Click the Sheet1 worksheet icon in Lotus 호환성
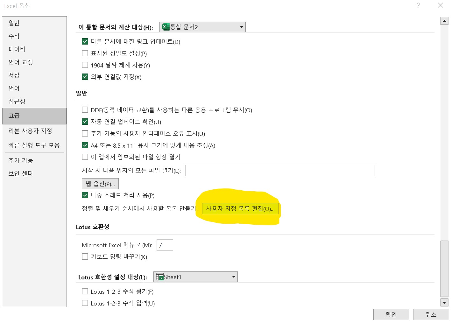Image resolution: width=451 pixels, height=323 pixels. (160, 277)
